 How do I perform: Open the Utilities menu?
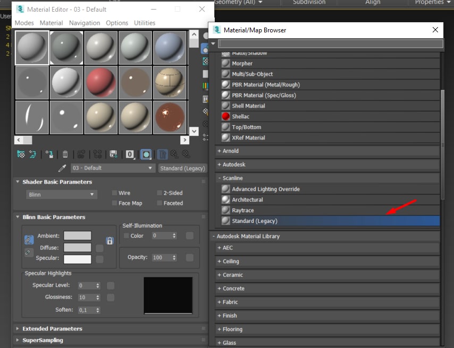pos(145,23)
